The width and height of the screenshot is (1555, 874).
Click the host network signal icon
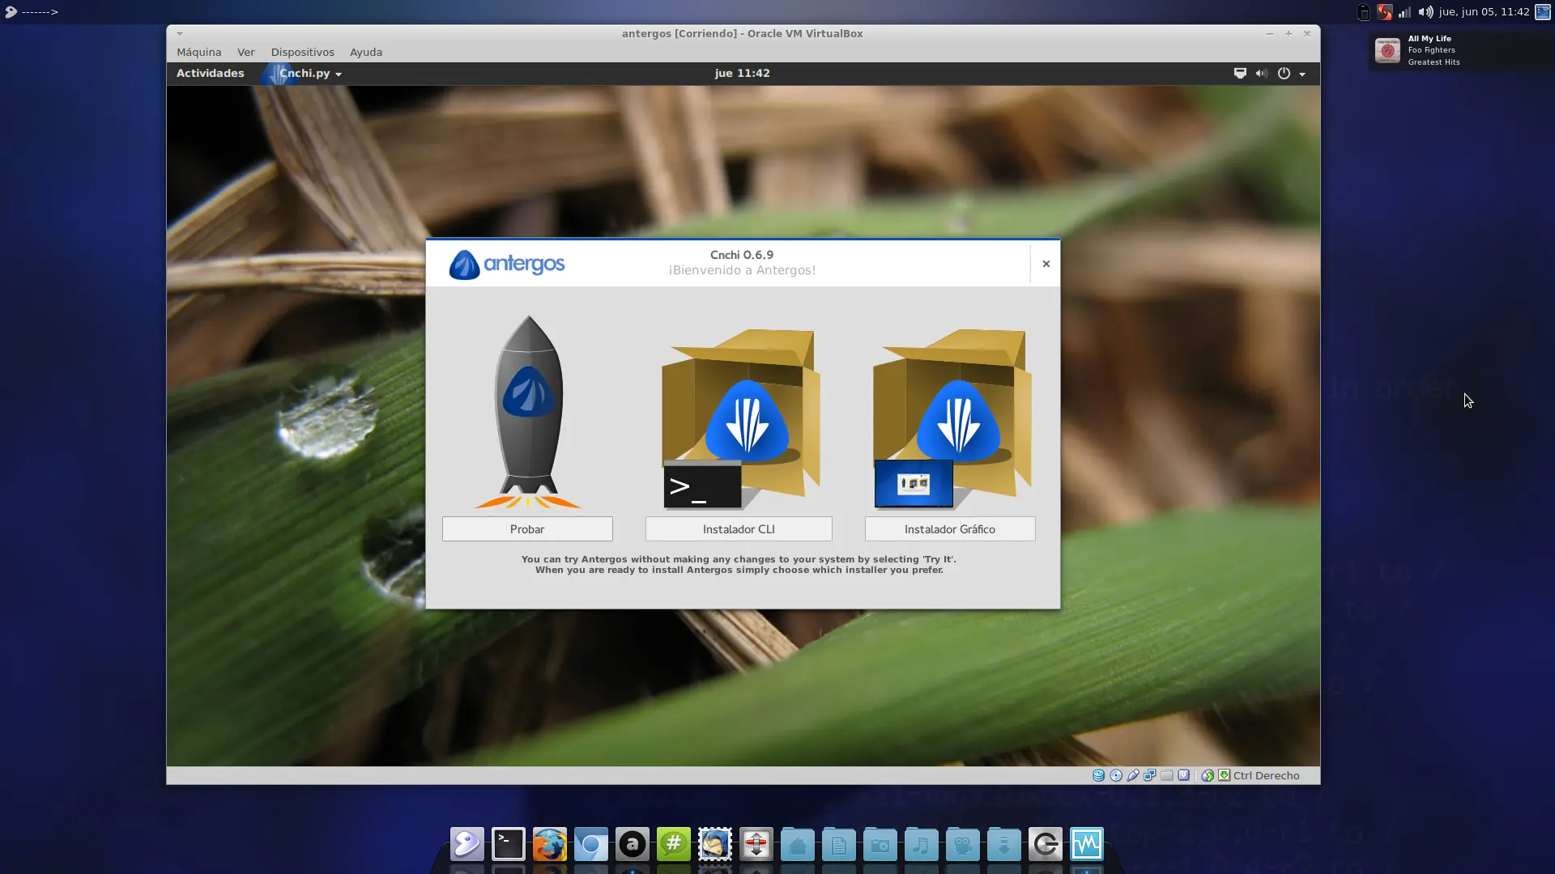tap(1404, 12)
